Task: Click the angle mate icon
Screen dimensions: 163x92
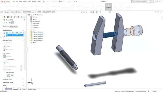Action: click(4, 69)
